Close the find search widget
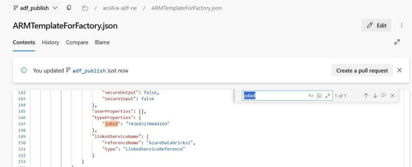Viewport: 412px width, 167px height. tap(392, 95)
